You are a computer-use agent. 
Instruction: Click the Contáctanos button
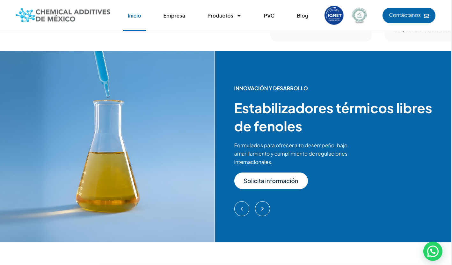click(409, 15)
